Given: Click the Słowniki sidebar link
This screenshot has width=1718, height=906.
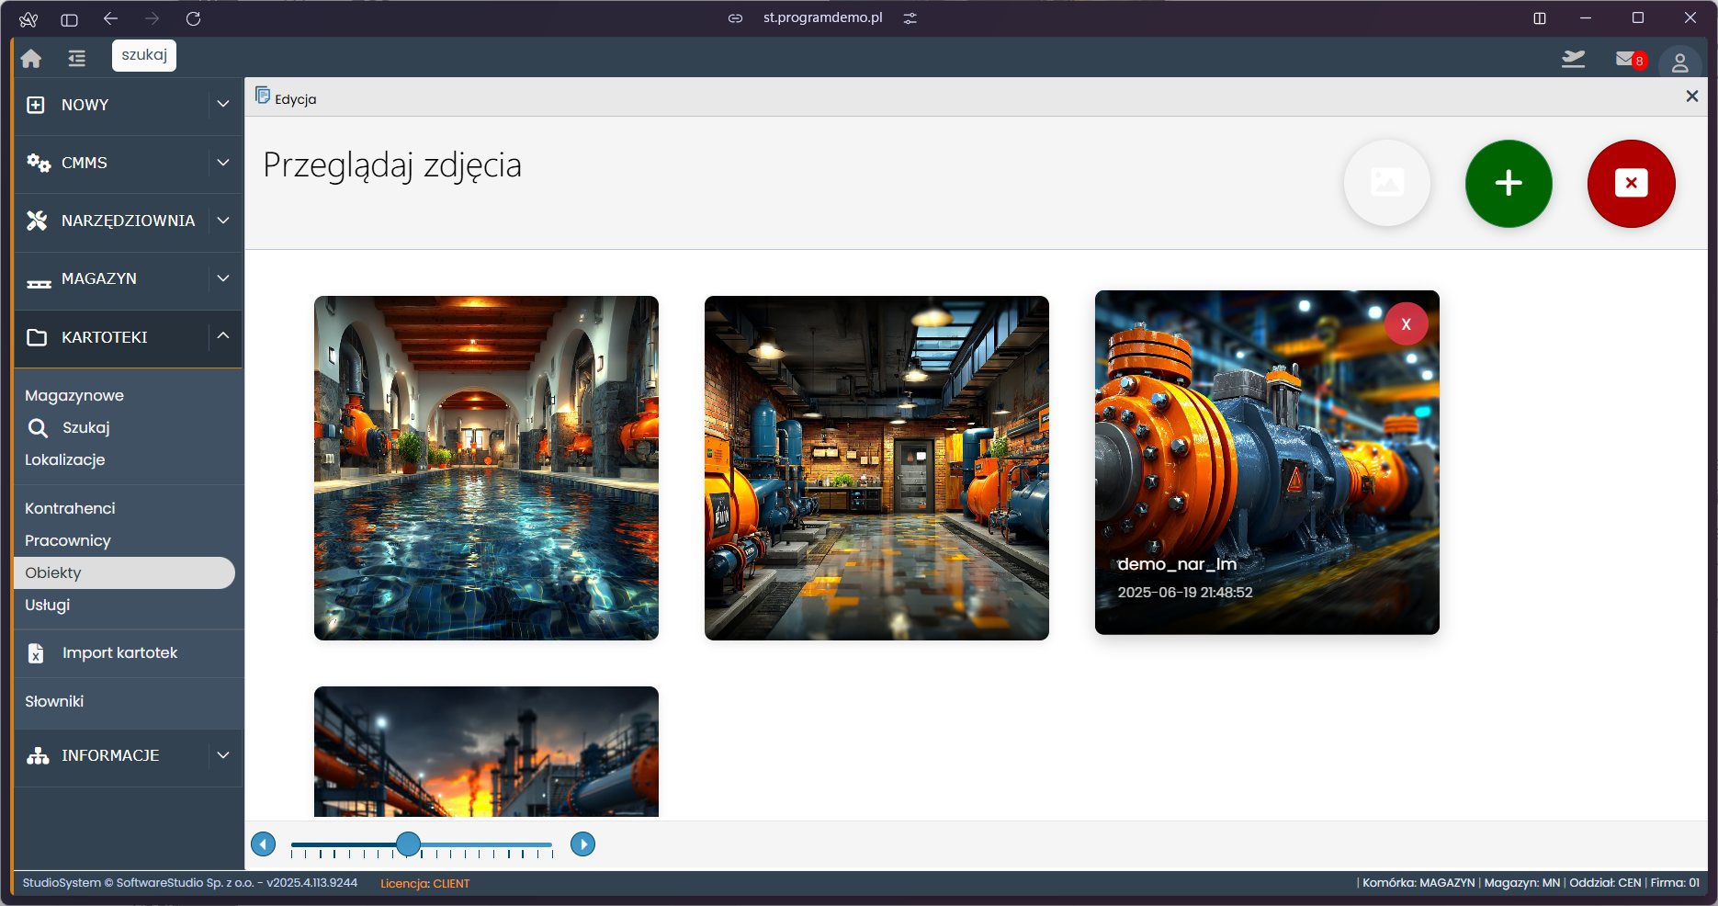Looking at the screenshot, I should click(54, 701).
